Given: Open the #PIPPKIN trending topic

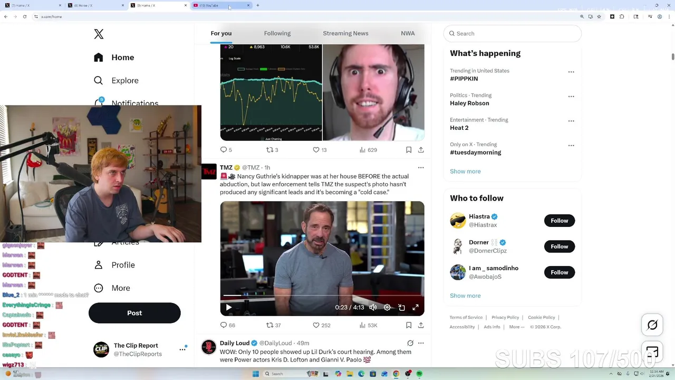Looking at the screenshot, I should coord(464,79).
